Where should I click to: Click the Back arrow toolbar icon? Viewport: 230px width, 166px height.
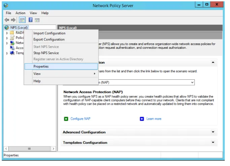[x=7, y=20]
